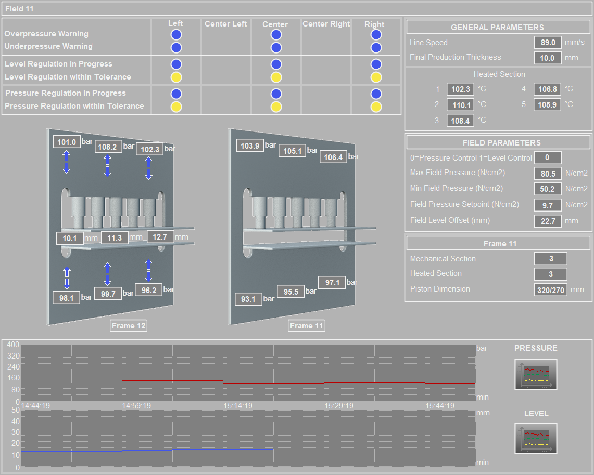Click the arrow below the 102.3 bar value

pos(148,167)
